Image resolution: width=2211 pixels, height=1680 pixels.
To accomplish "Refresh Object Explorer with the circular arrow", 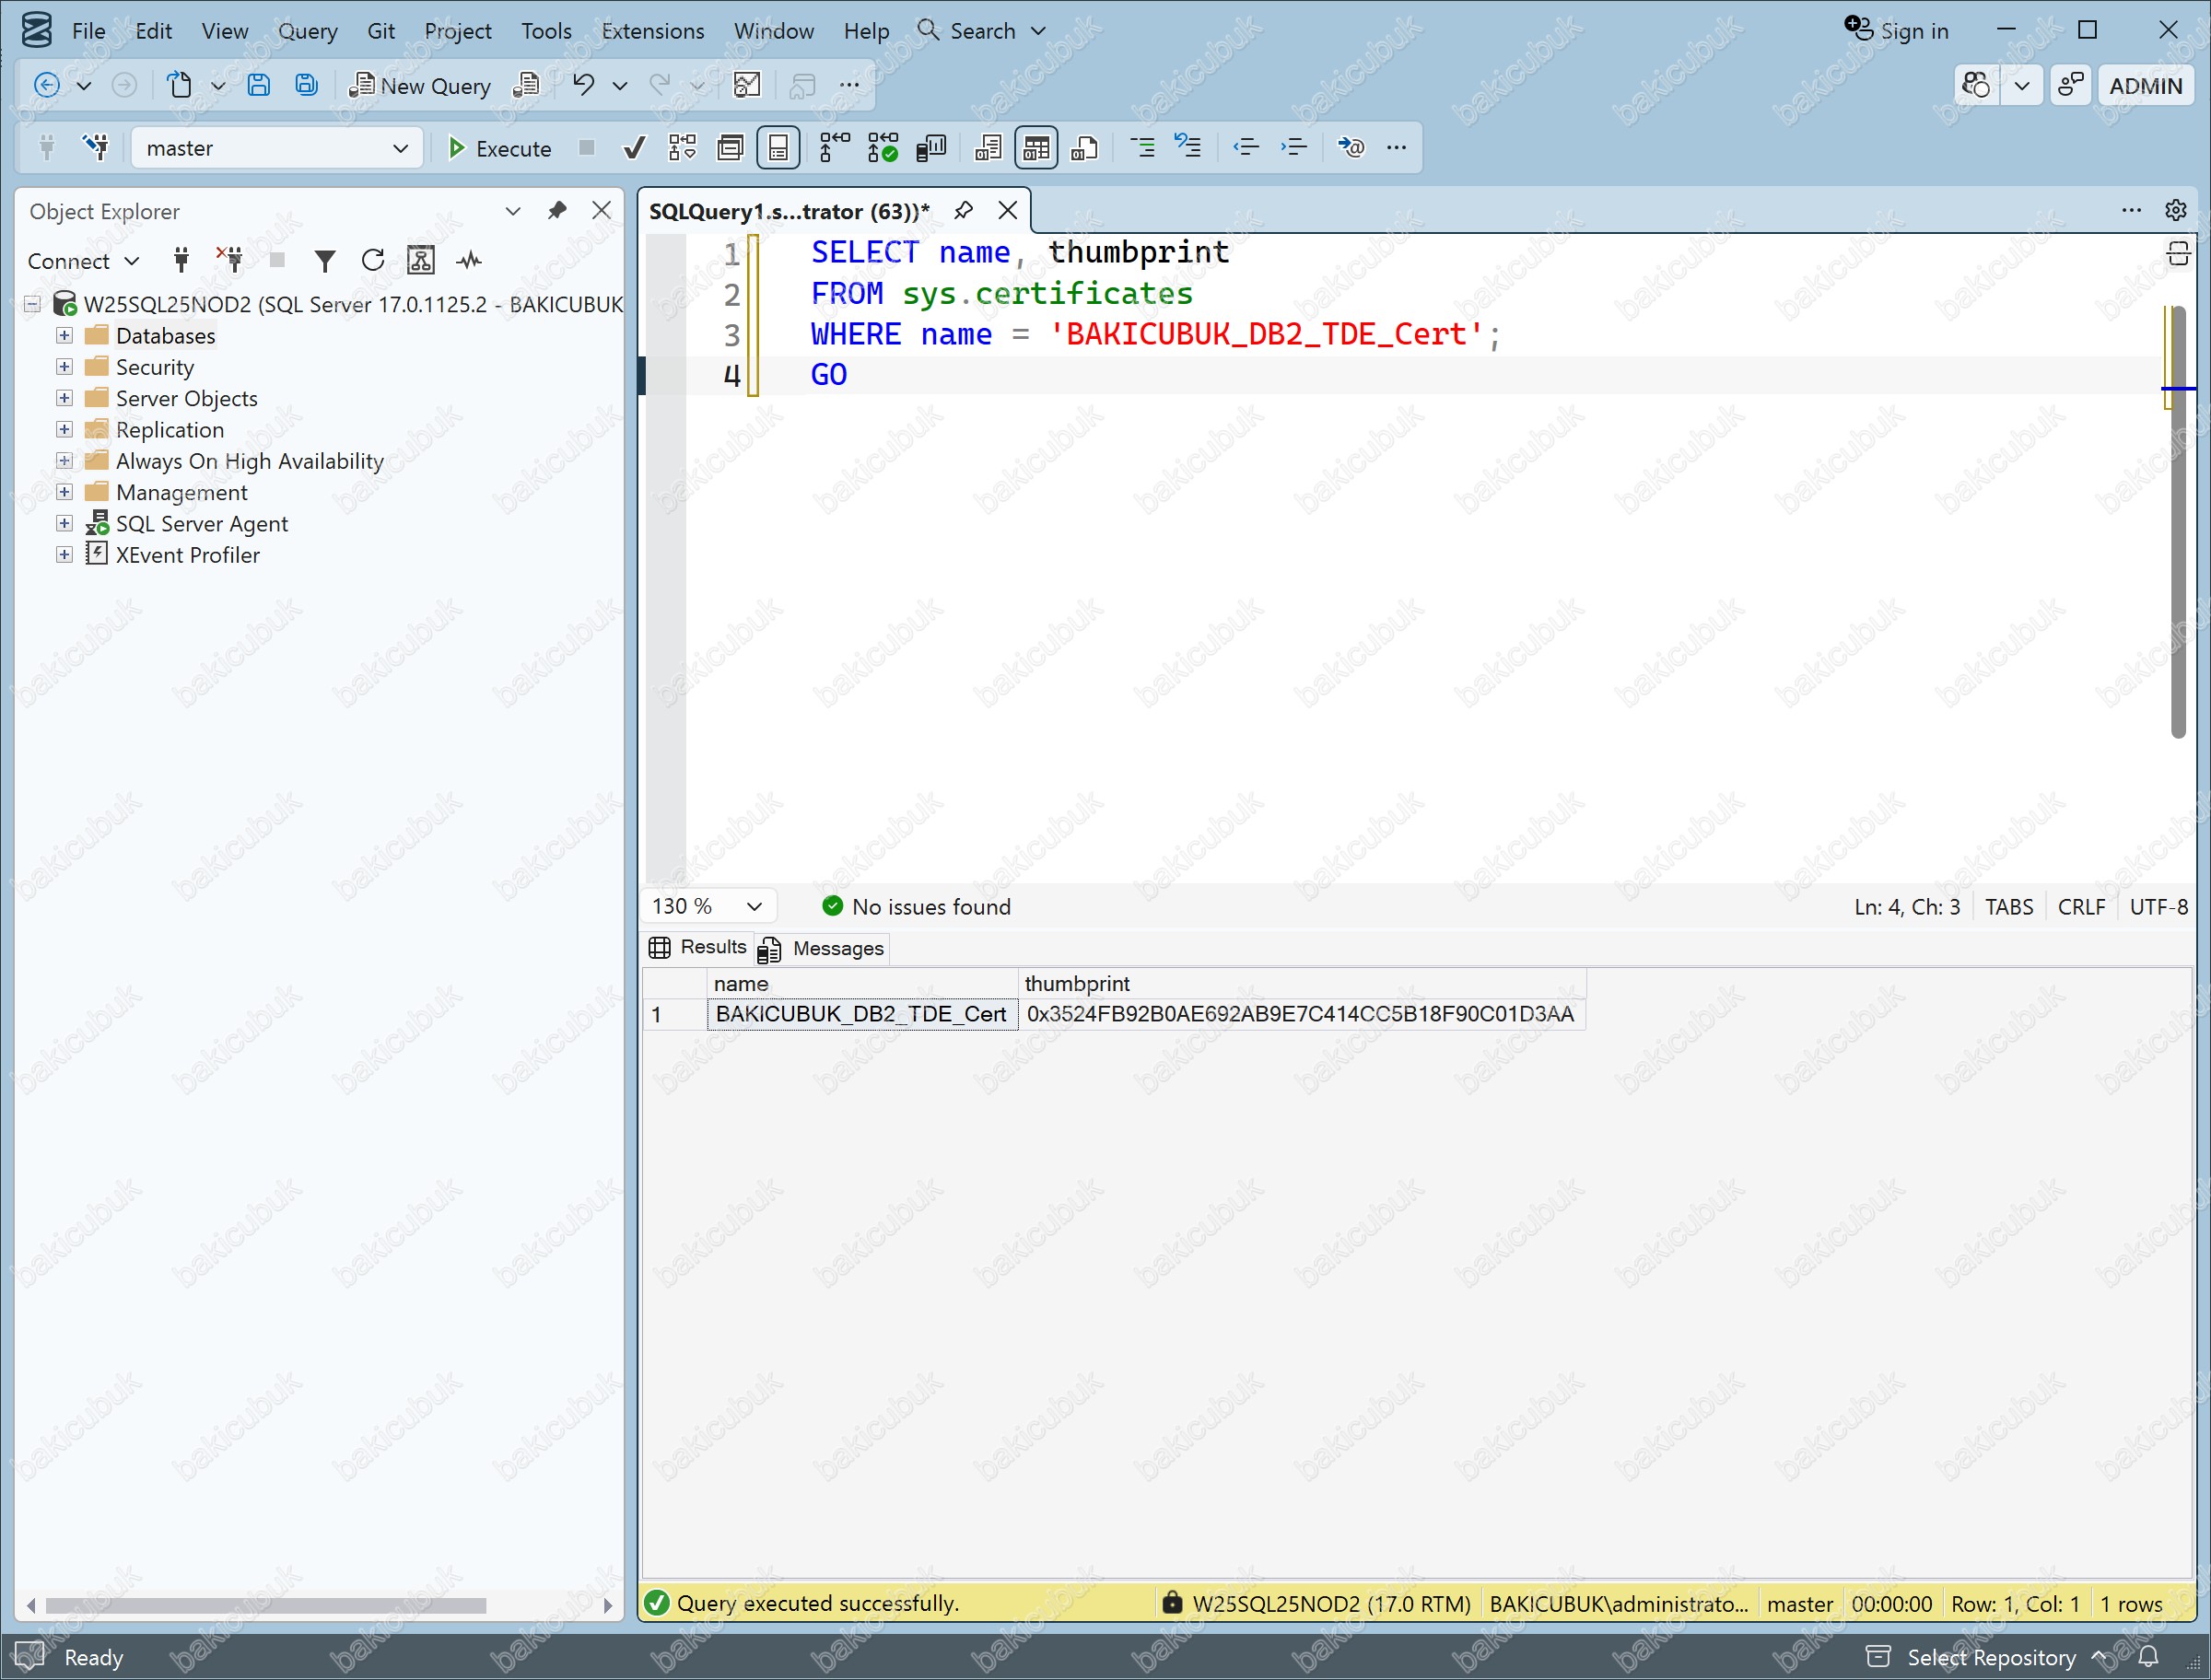I will point(373,261).
